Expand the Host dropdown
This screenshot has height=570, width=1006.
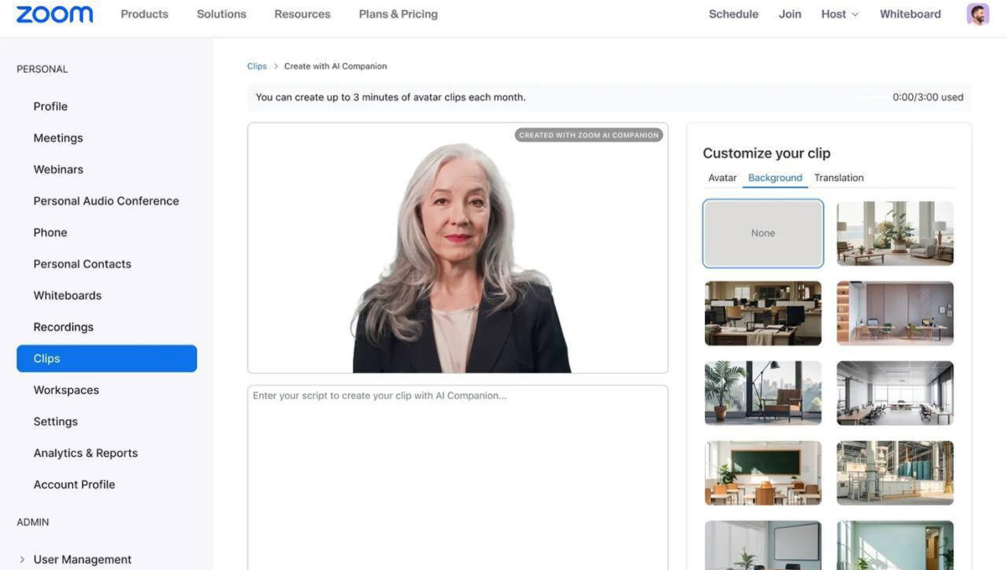(840, 14)
